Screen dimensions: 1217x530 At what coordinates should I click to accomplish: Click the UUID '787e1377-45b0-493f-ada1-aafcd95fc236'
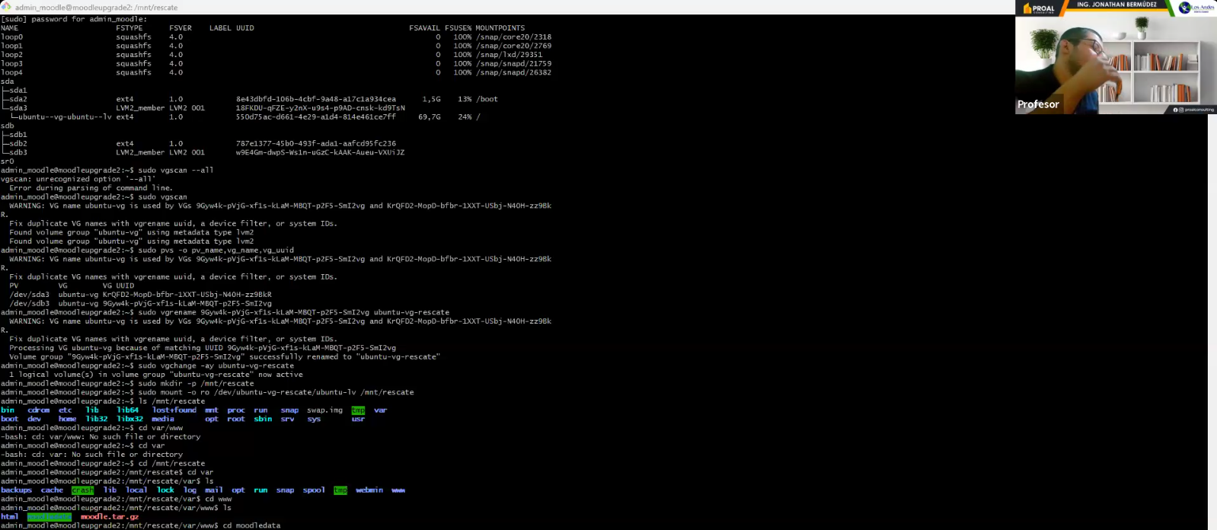coord(316,143)
